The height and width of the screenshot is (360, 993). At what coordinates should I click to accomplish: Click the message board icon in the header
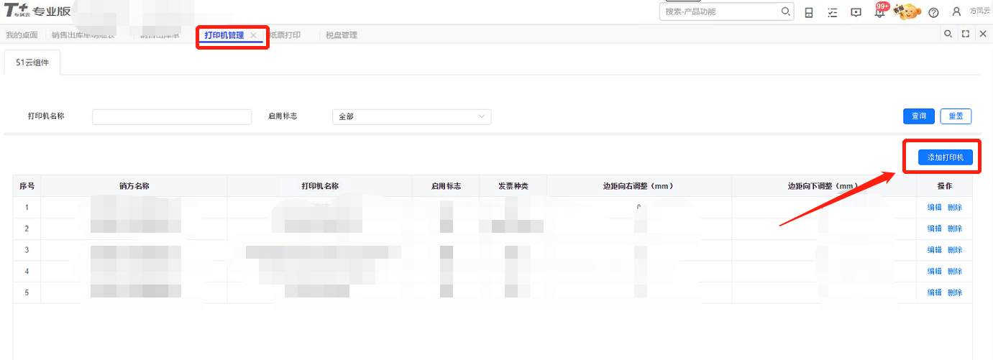pyautogui.click(x=856, y=12)
